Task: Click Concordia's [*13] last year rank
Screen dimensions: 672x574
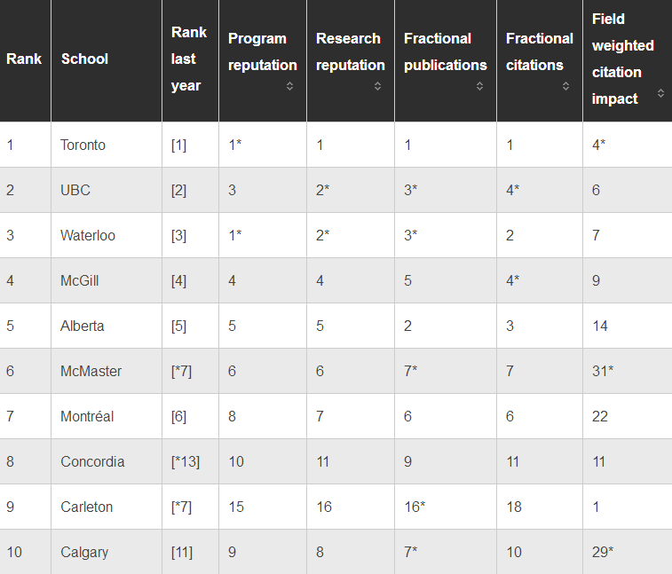Action: [x=186, y=461]
